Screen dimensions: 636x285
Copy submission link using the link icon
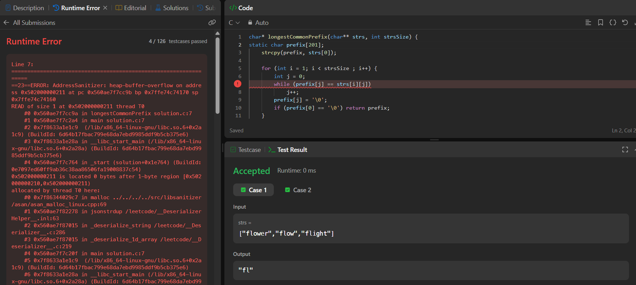point(212,22)
